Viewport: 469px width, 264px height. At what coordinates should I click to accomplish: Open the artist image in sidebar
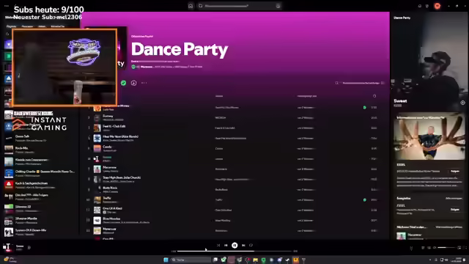point(429,137)
